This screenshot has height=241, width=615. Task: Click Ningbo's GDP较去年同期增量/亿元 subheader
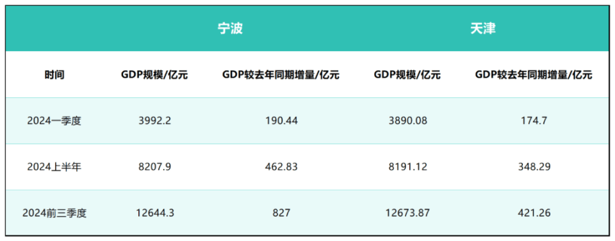pos(281,75)
